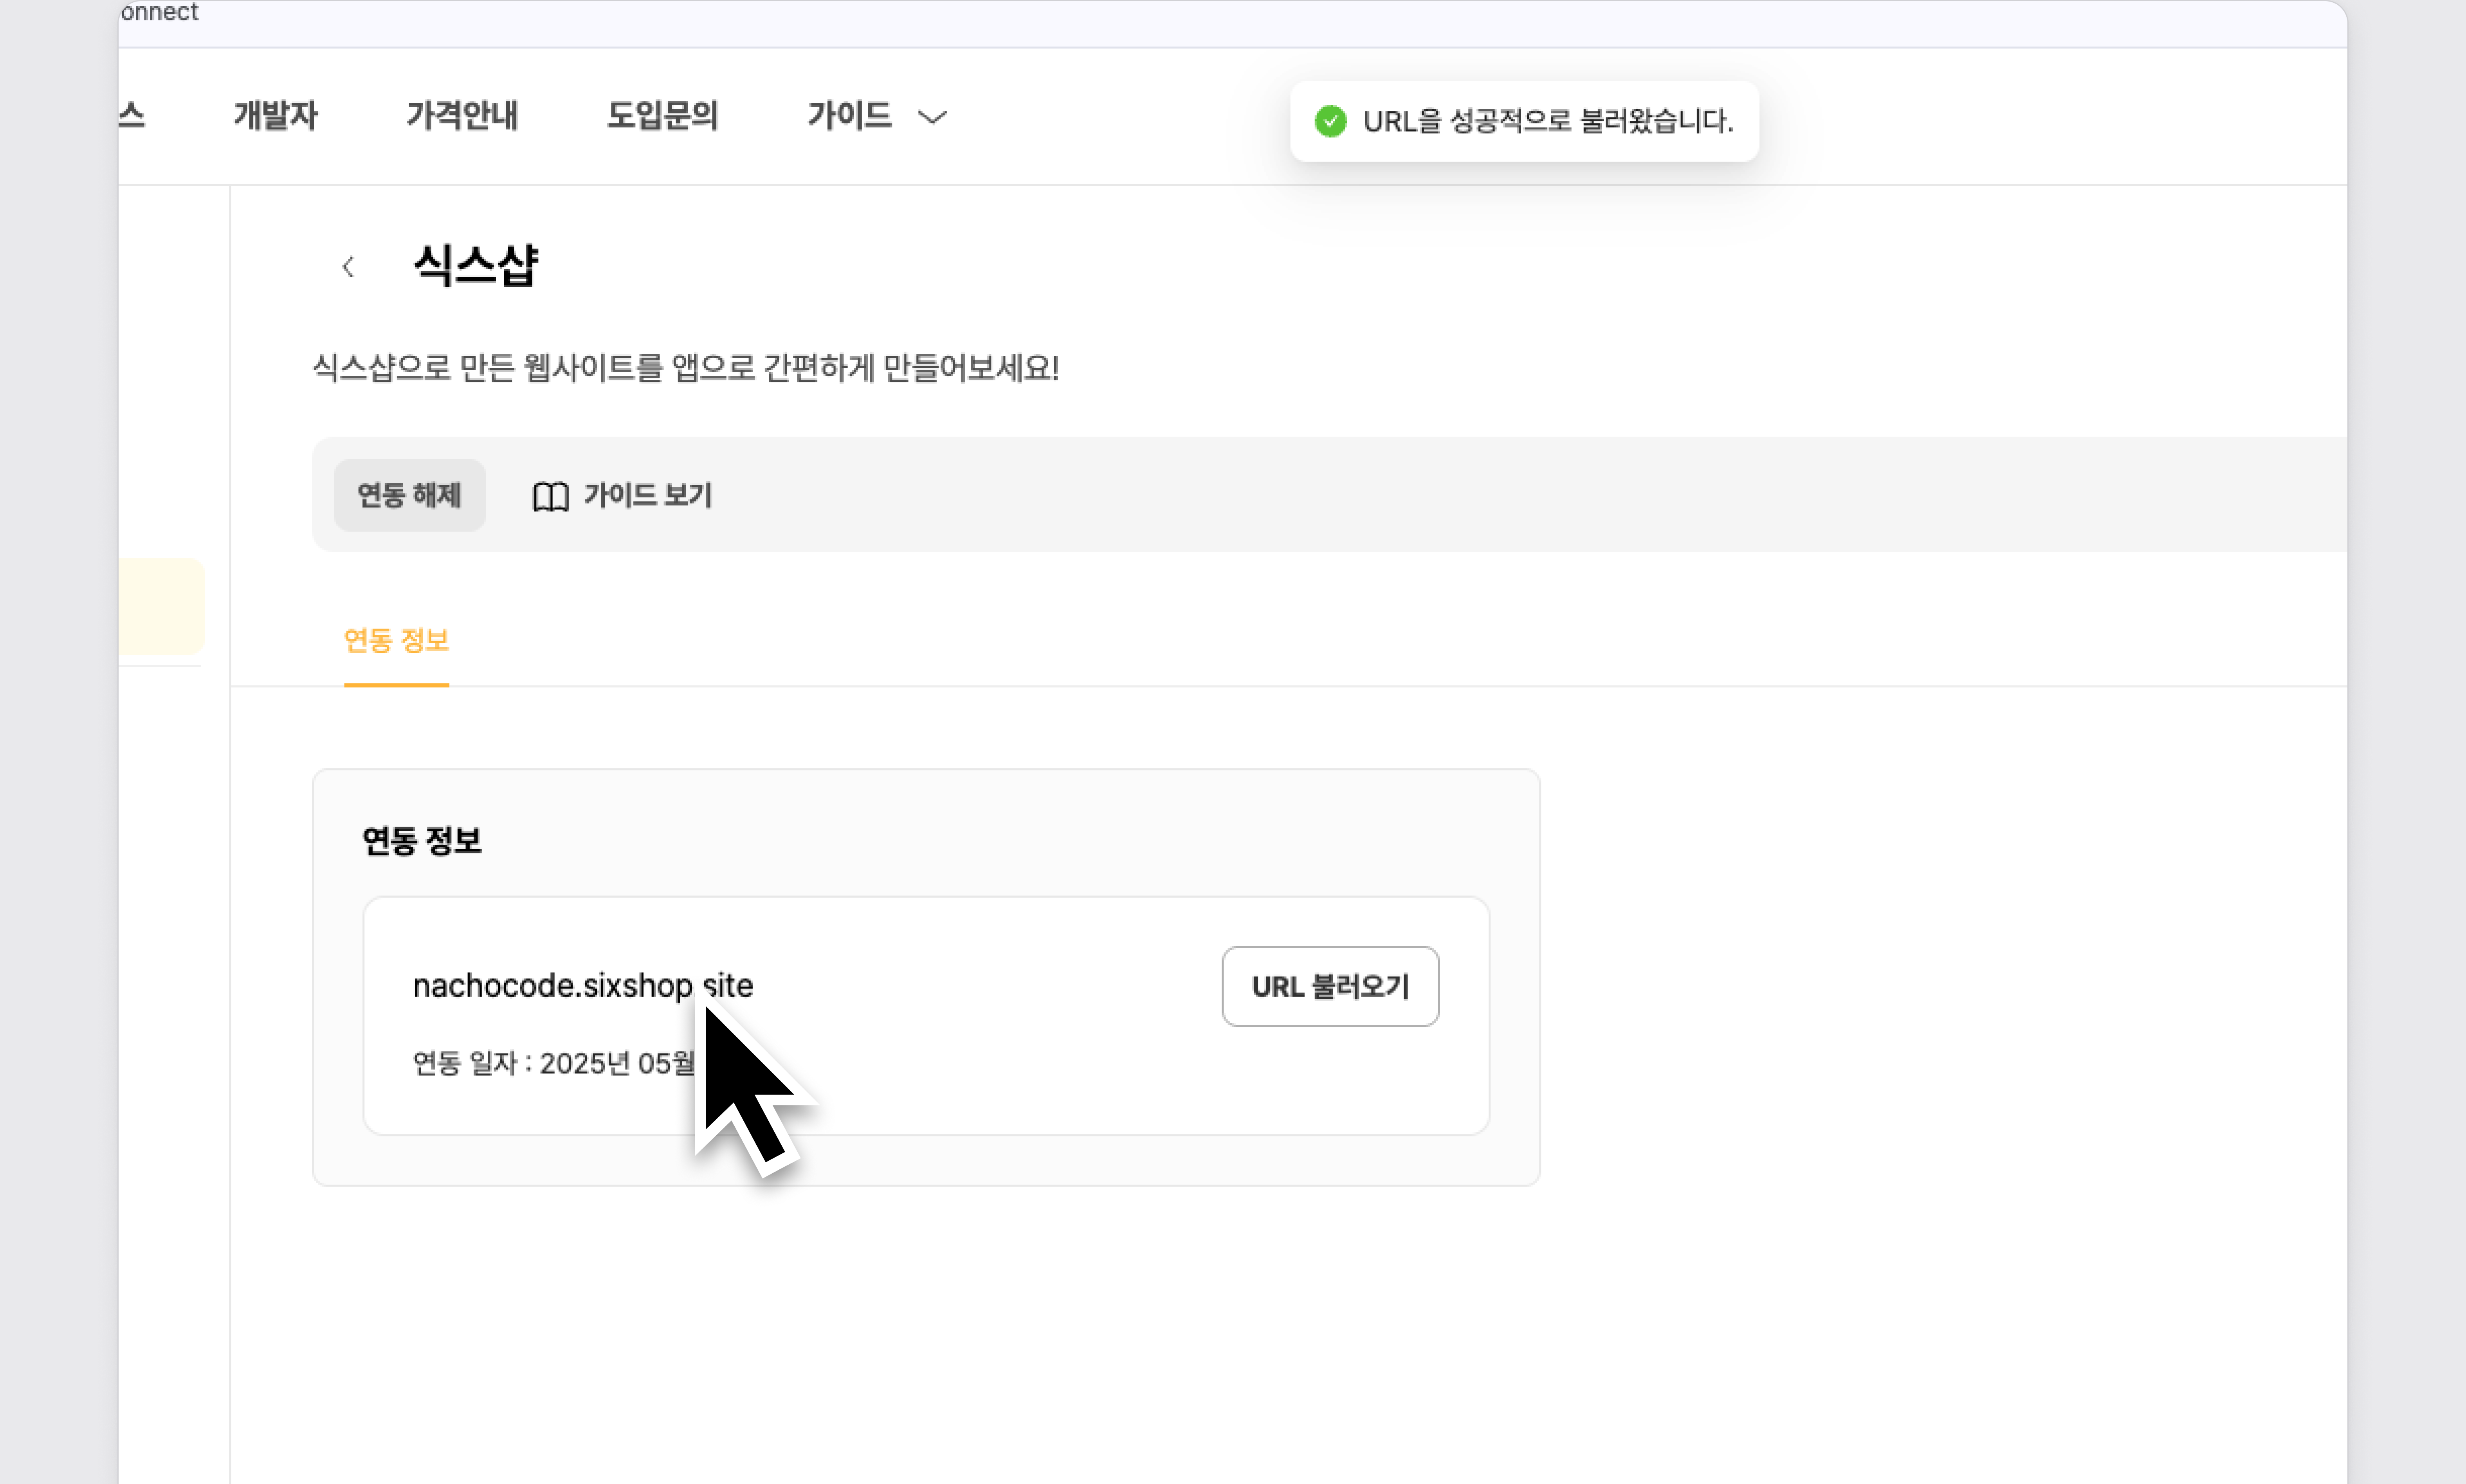Click the 가이드 menu label

click(849, 116)
